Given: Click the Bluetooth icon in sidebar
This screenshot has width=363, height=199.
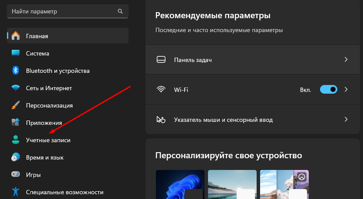Looking at the screenshot, I should pos(16,70).
